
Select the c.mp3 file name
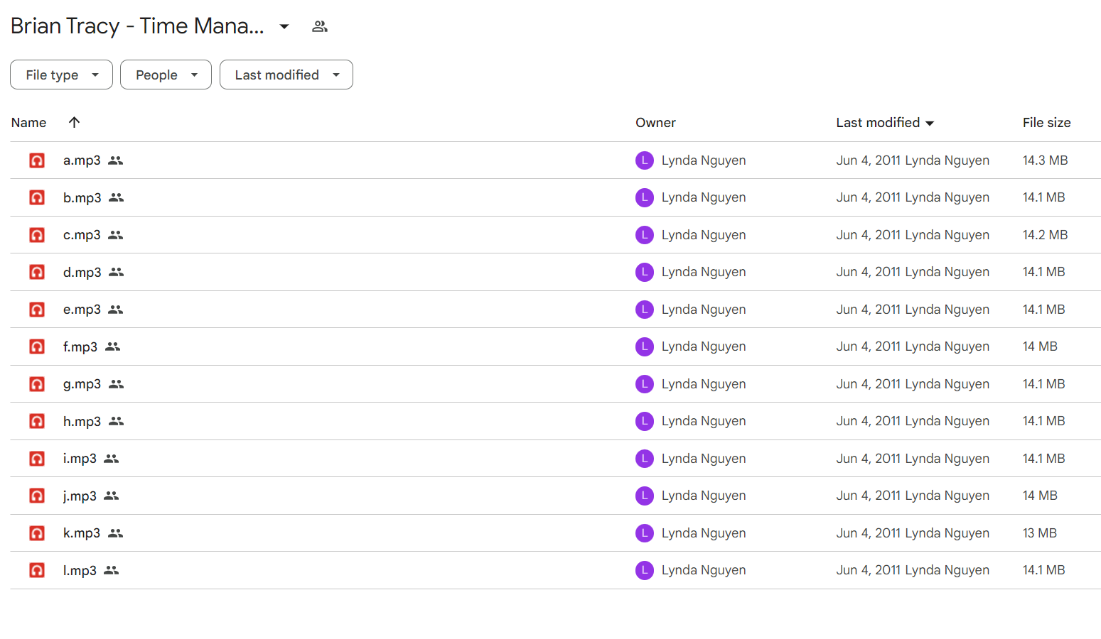tap(82, 235)
